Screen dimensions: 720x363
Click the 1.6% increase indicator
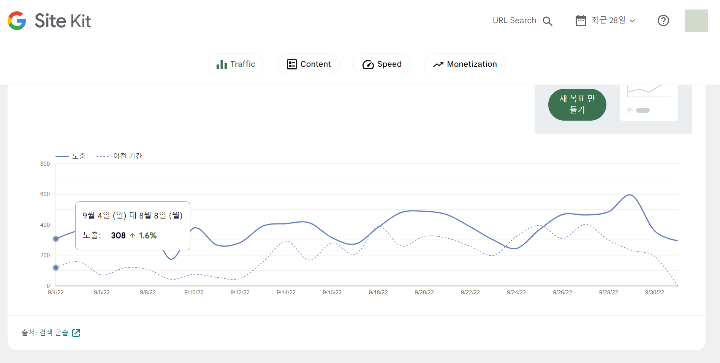143,236
